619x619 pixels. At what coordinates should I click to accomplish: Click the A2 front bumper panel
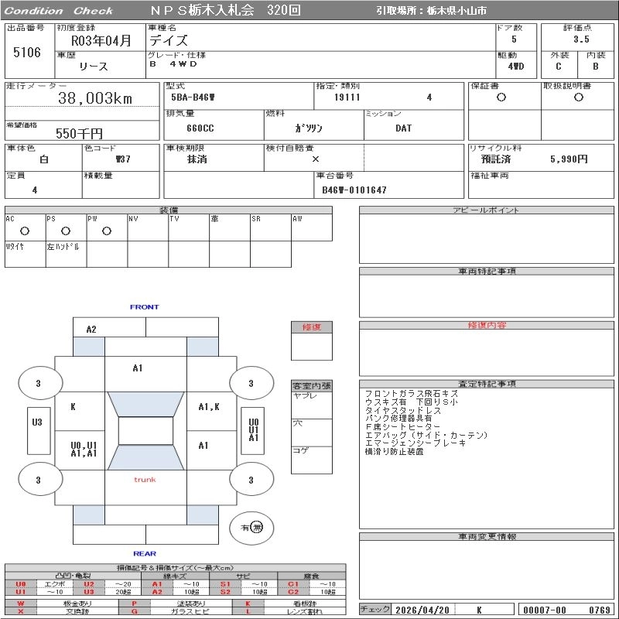(109, 327)
